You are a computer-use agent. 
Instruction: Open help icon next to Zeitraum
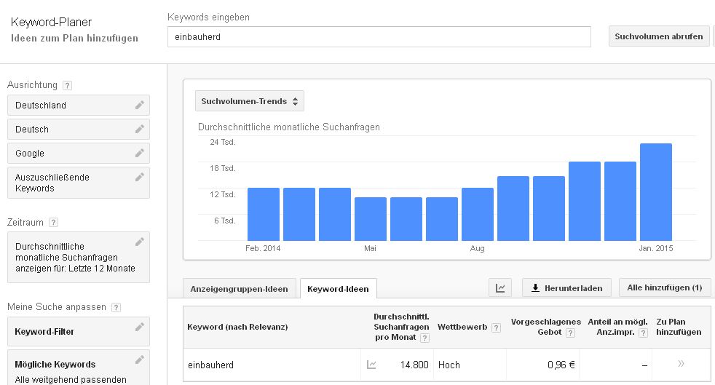pyautogui.click(x=53, y=223)
